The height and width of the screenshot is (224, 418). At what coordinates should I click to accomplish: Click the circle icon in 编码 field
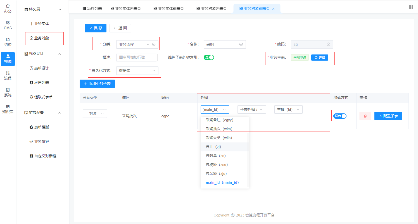(328, 44)
